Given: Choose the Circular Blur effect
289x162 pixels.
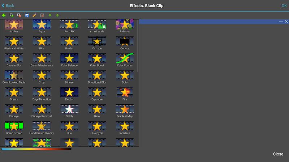Looking at the screenshot, I should click(x=14, y=60).
